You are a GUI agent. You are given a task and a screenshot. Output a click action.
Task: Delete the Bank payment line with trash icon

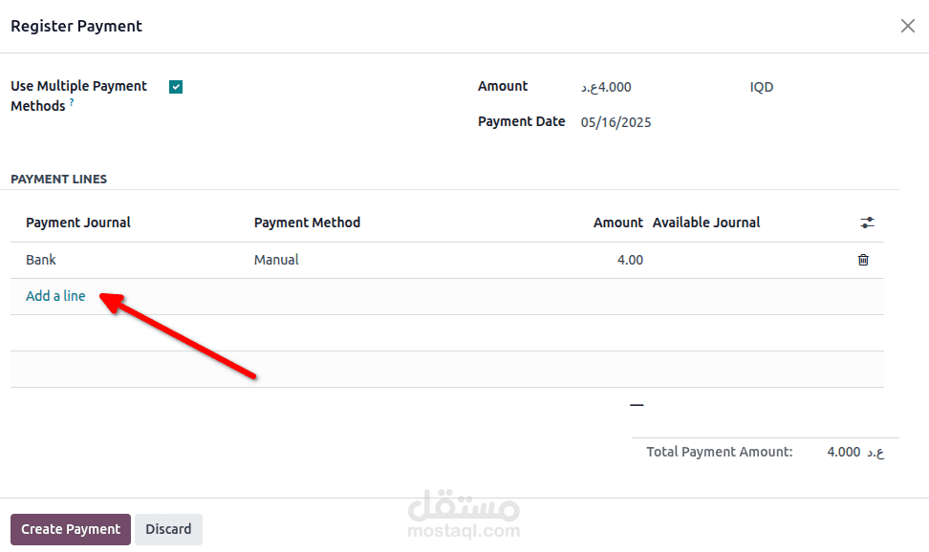863,260
